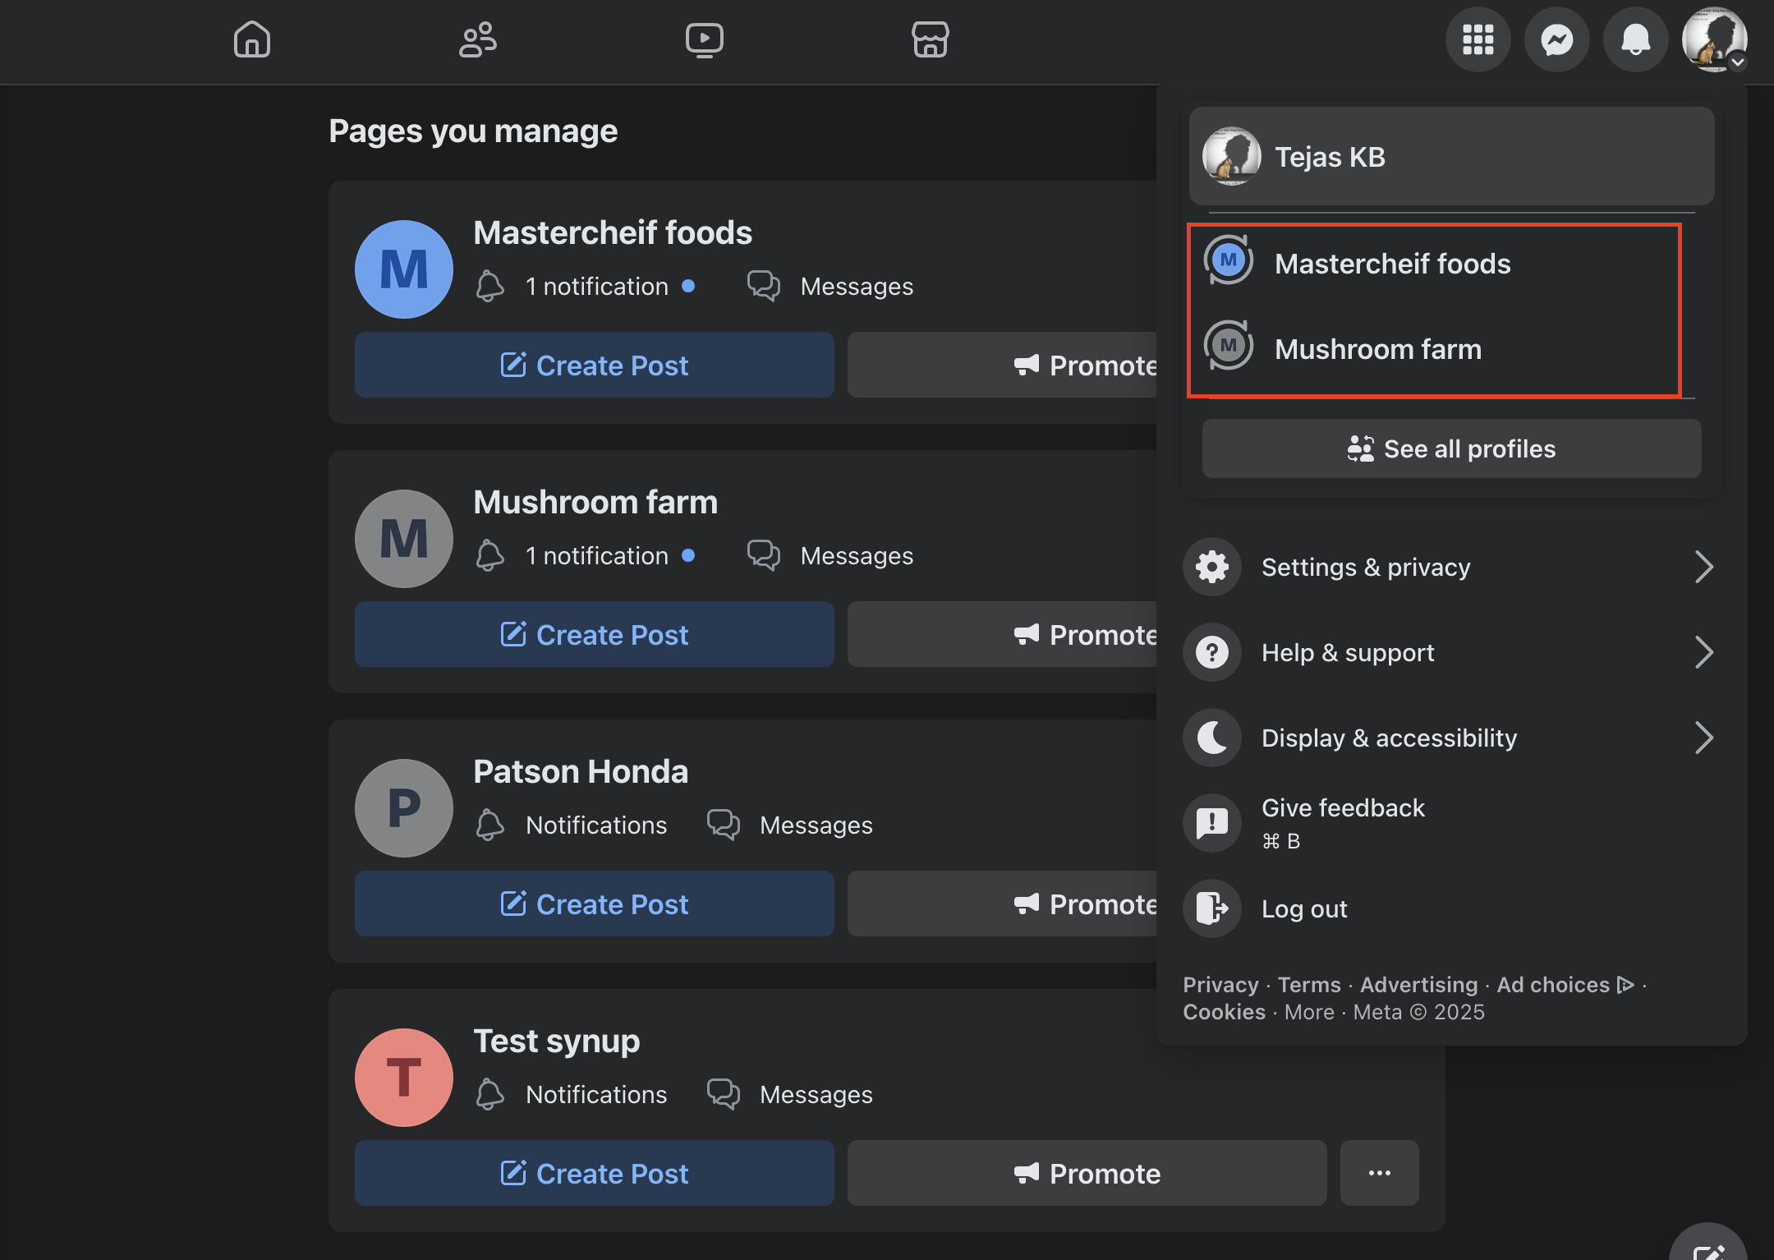Open the notifications bell in top bar

point(1635,39)
